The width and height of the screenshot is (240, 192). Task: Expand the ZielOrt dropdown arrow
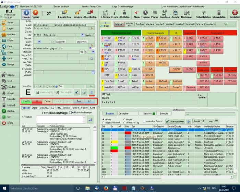click(x=92, y=72)
